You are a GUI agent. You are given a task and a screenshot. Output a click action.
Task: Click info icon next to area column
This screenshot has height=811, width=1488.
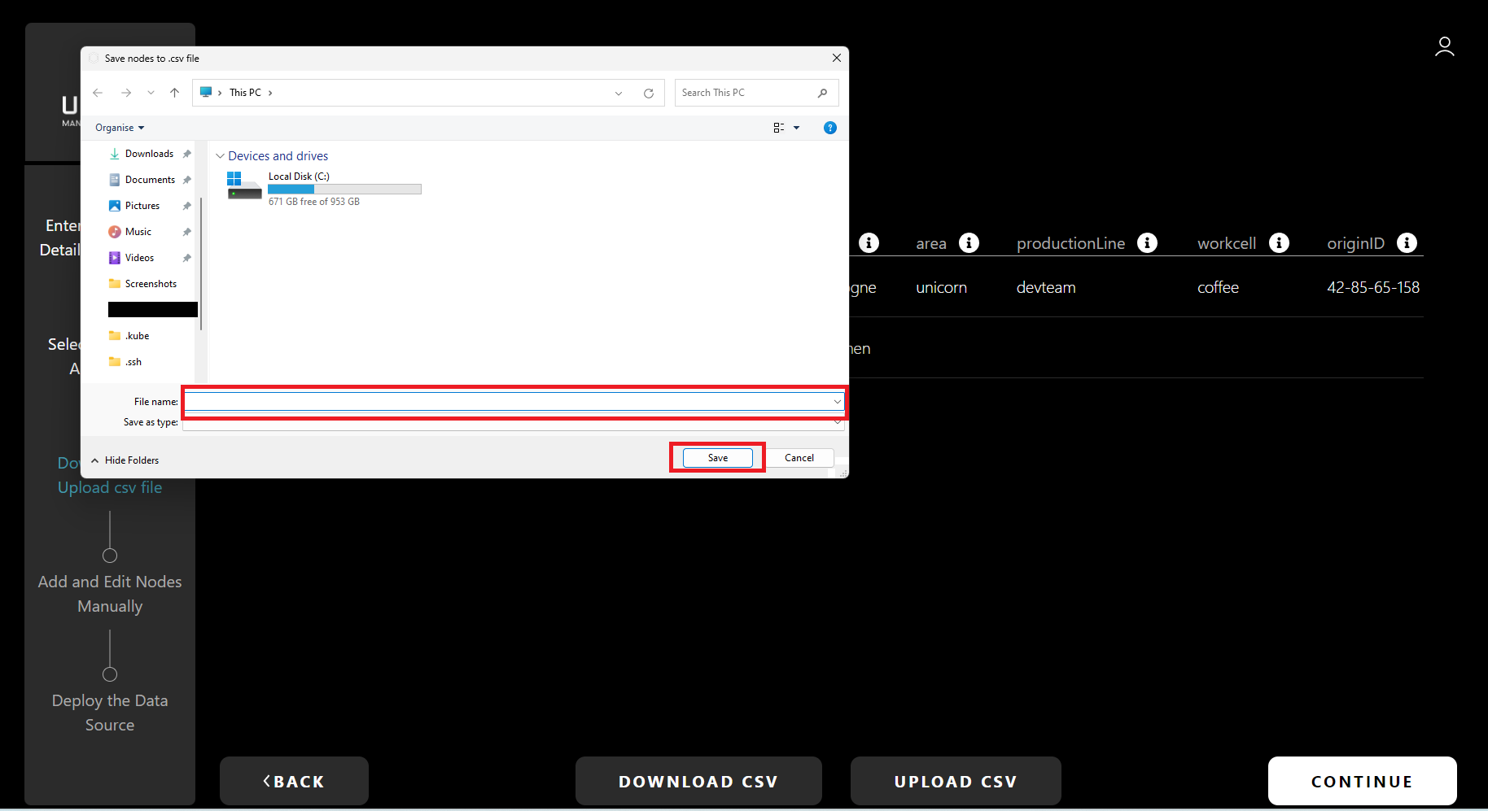(969, 243)
